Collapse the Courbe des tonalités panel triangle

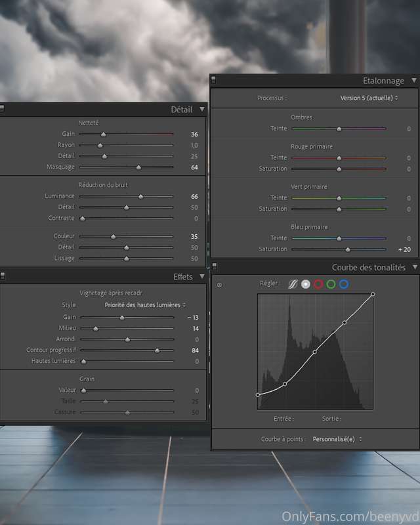click(415, 267)
